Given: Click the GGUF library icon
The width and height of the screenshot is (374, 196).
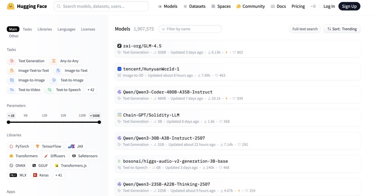Looking at the screenshot, I should (x=34, y=166).
